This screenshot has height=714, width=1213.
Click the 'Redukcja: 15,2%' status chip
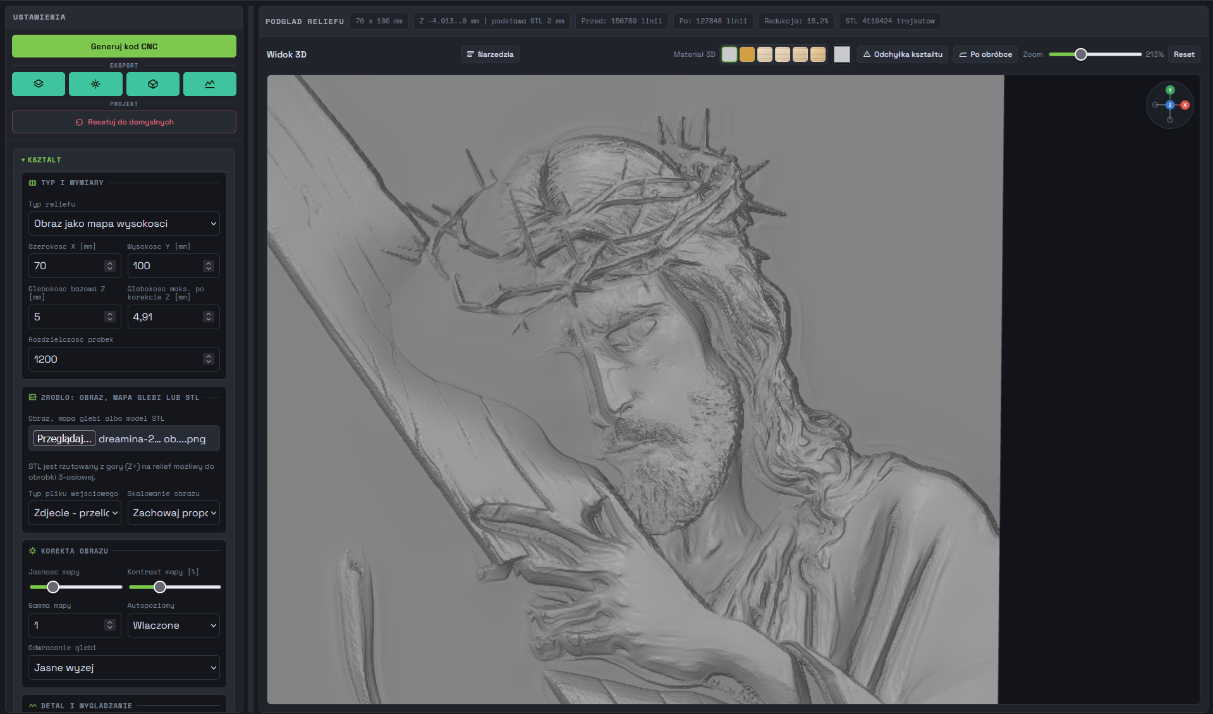click(x=796, y=21)
